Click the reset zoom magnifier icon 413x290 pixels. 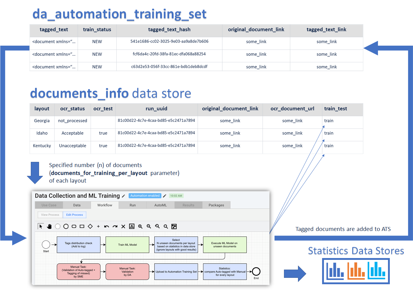pyautogui.click(x=157, y=226)
